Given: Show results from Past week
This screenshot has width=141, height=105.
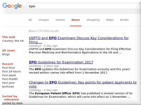Looking at the screenshot, I should [x=9, y=75].
